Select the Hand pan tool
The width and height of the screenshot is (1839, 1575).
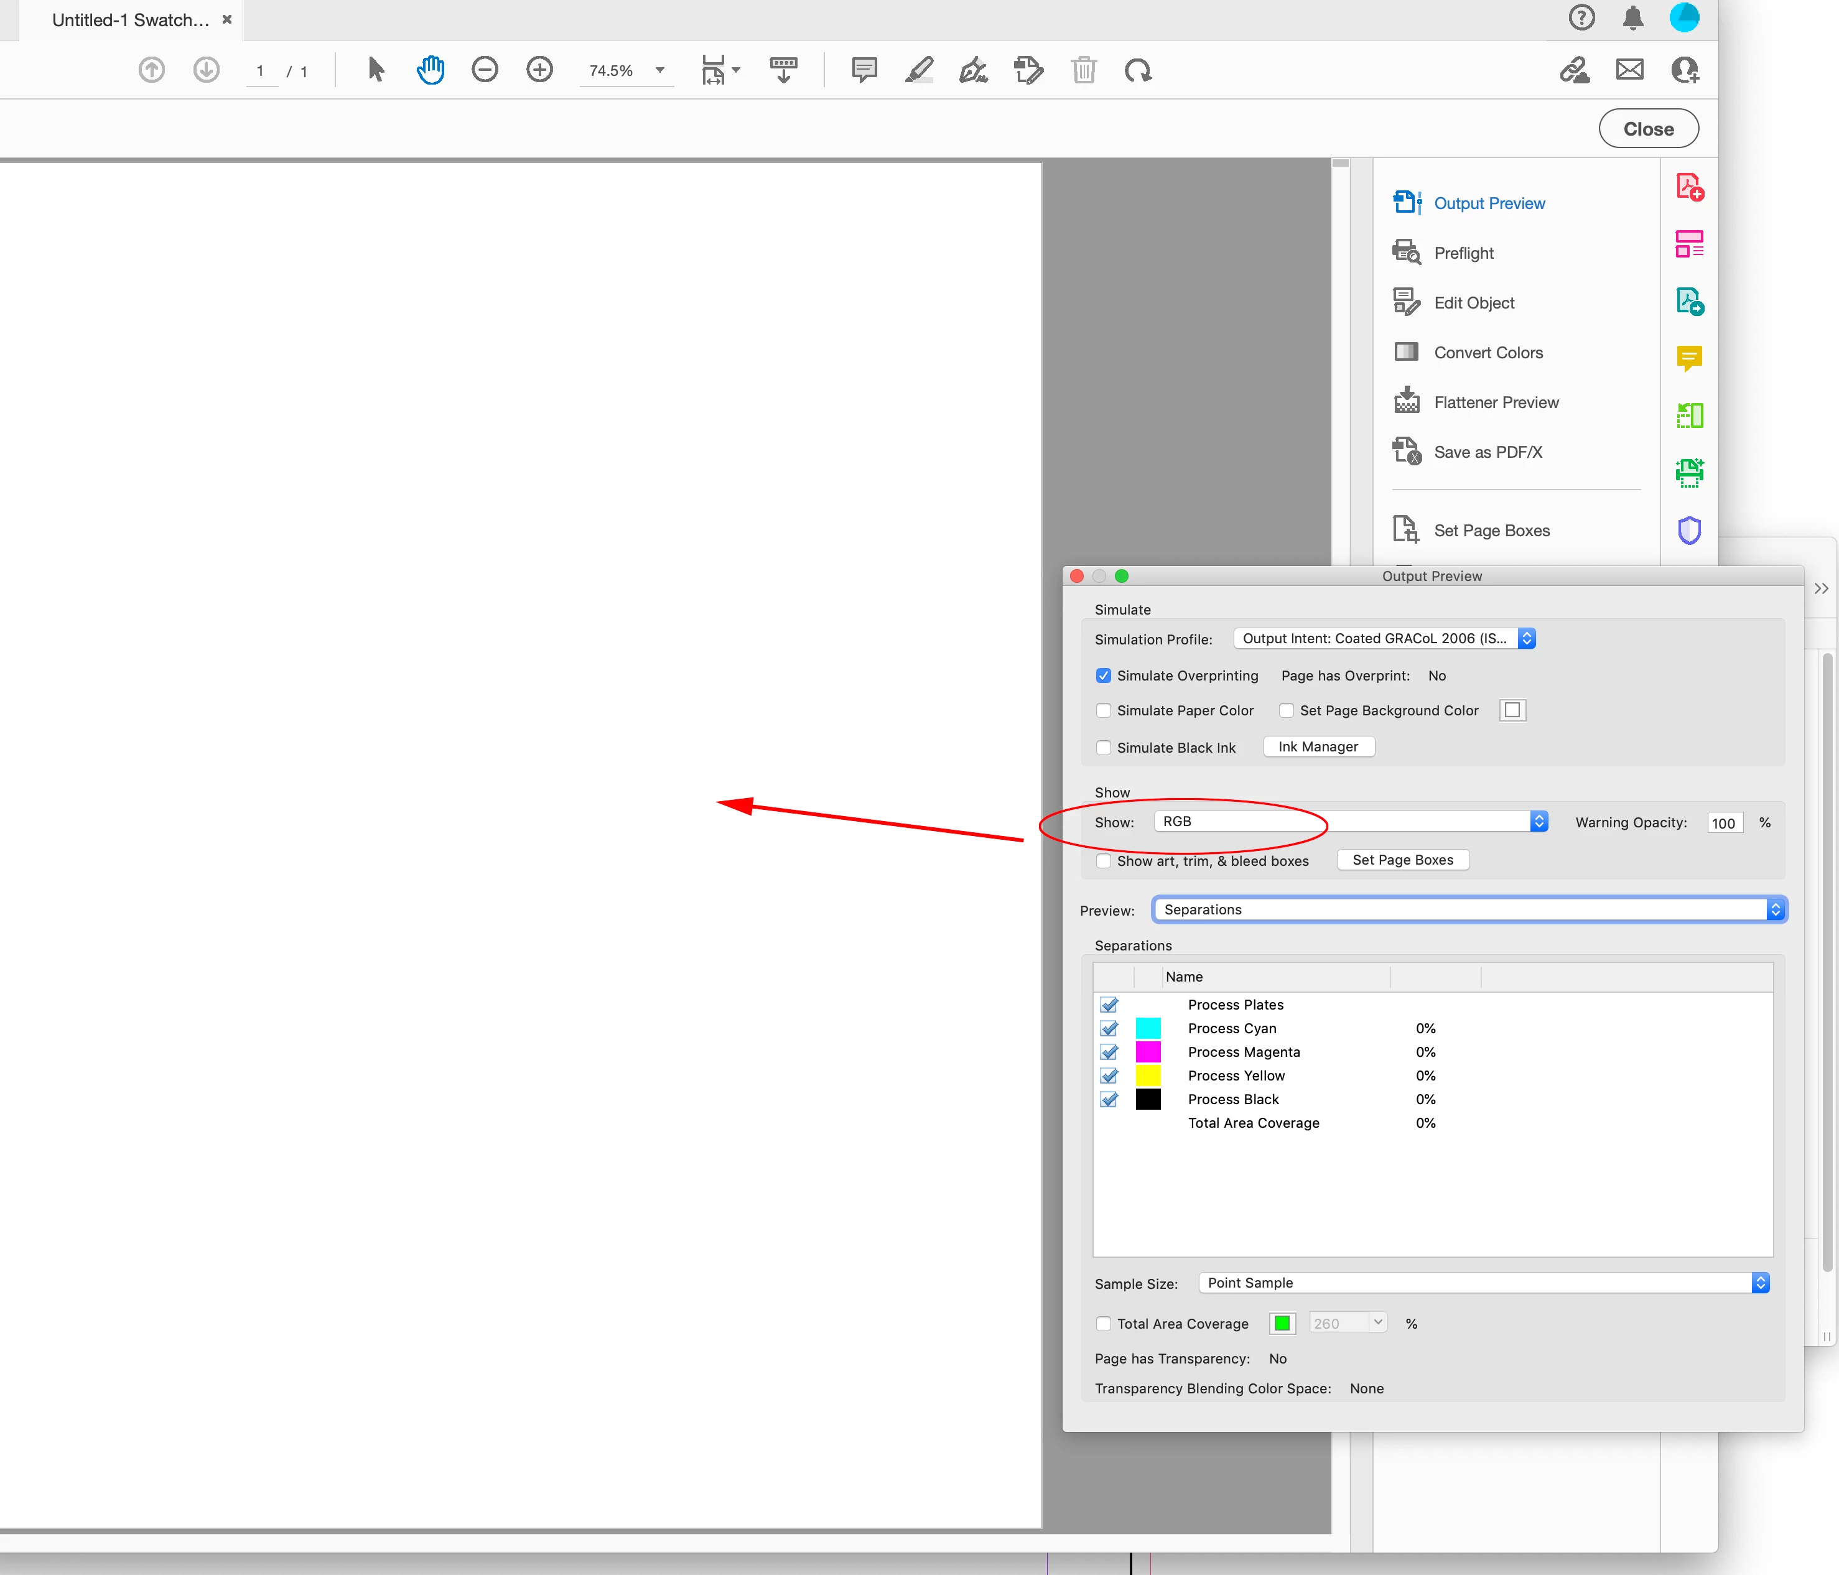tap(431, 69)
